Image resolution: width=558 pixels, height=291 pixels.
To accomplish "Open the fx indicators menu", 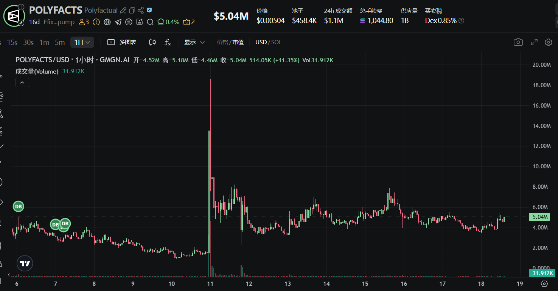I will click(168, 42).
